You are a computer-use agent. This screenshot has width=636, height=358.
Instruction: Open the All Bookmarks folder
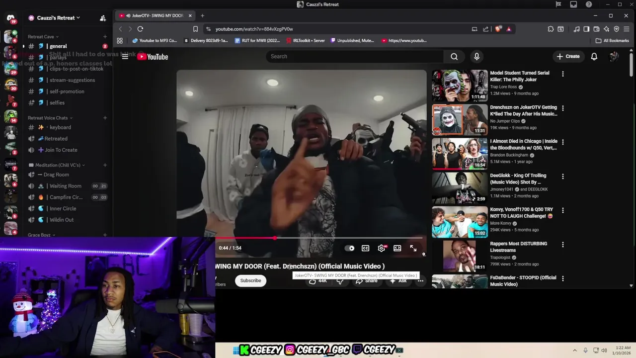pos(612,41)
